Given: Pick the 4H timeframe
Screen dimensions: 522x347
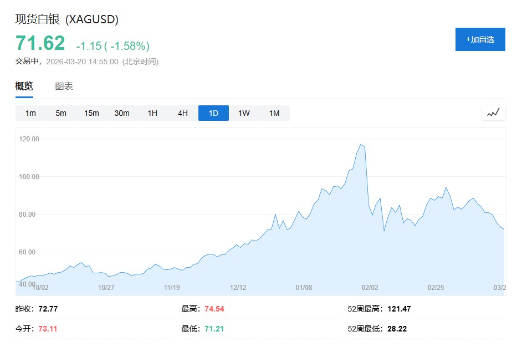Looking at the screenshot, I should click(x=183, y=113).
